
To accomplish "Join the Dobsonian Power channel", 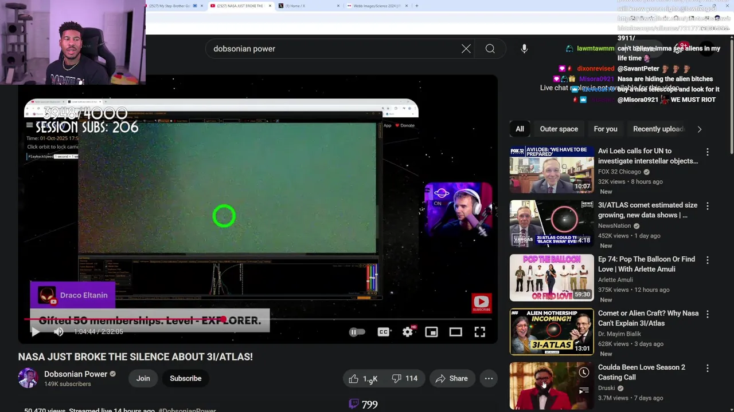I will point(143,378).
